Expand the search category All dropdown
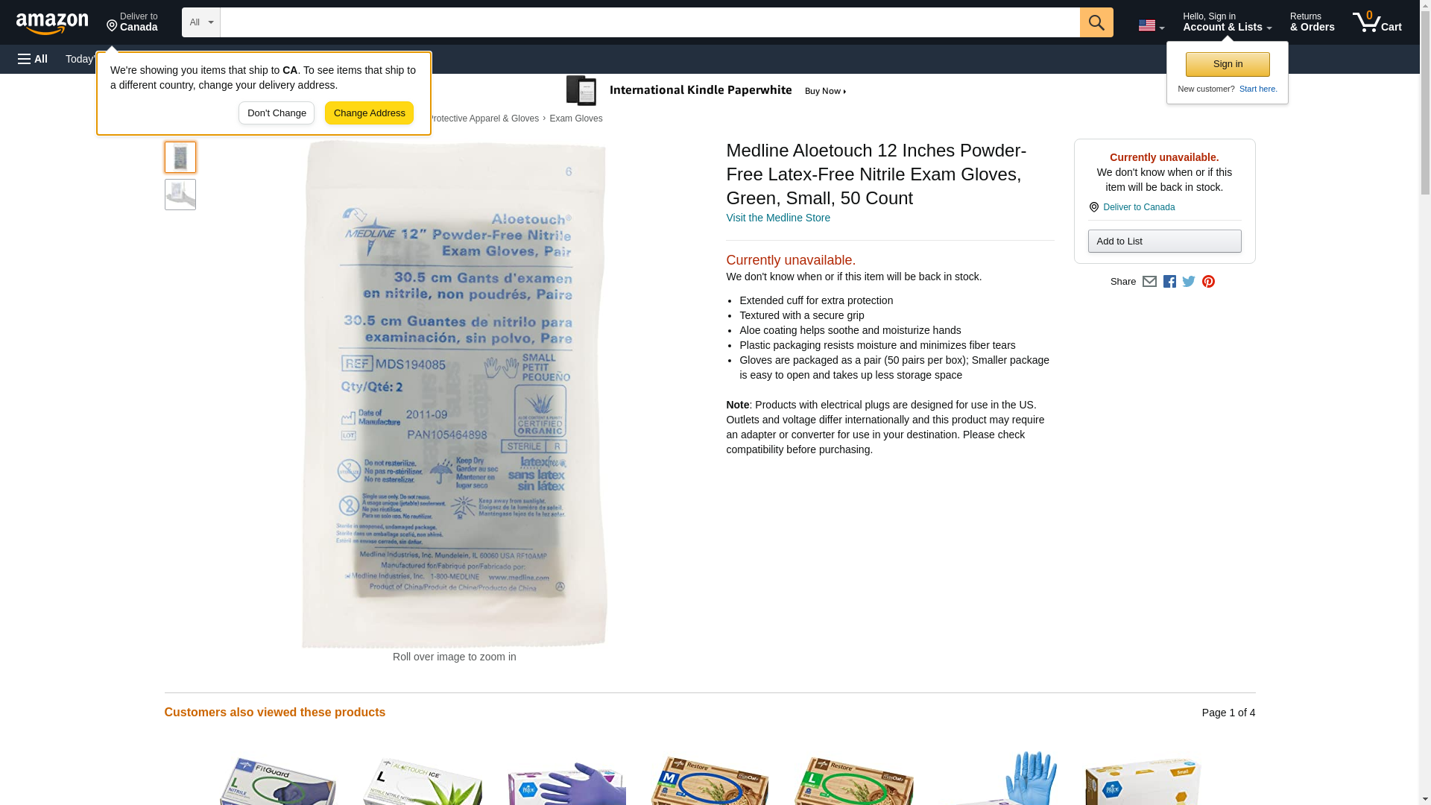 201,22
